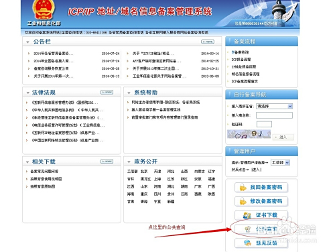
Task: Open the 拍照背景使用说明图 download
Action: (46, 179)
